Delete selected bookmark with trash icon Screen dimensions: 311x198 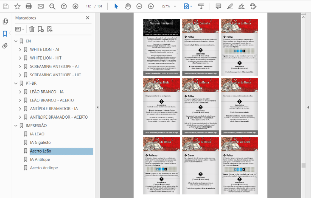pyautogui.click(x=32, y=29)
